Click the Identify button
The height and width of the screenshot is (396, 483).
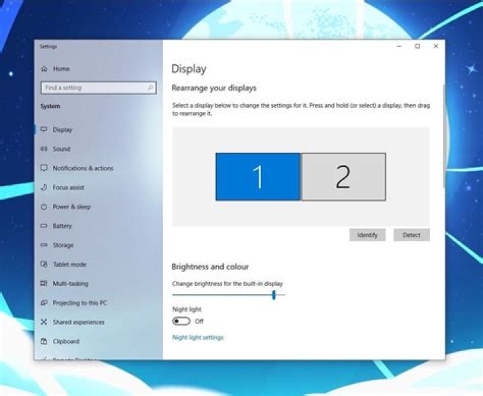click(367, 235)
